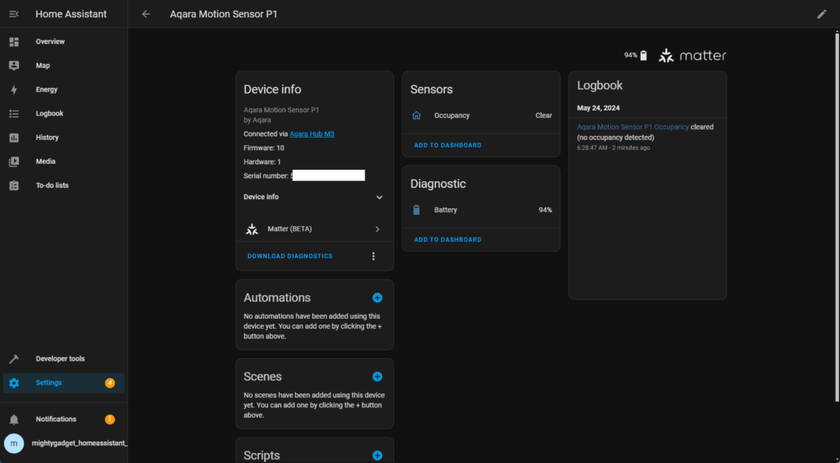Image resolution: width=840 pixels, height=463 pixels.
Task: Add a scene with plus icon
Action: point(377,377)
